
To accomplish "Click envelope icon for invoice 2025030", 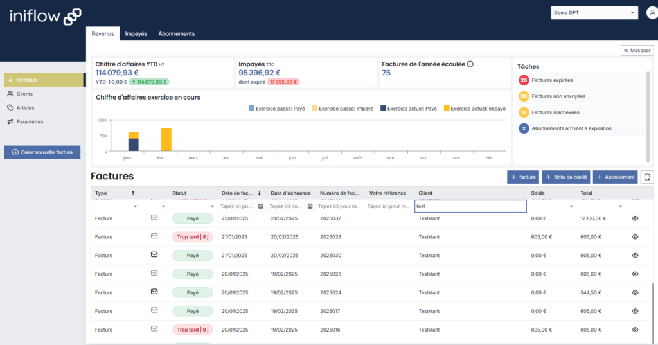I will 154,254.
